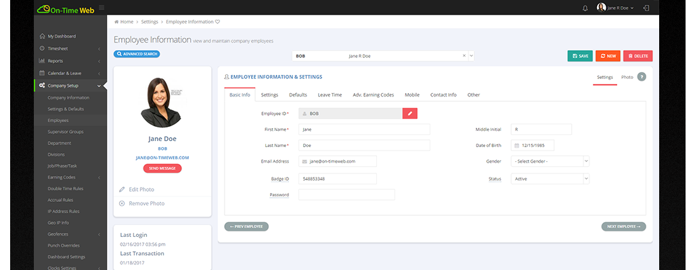Go to Prev Employee
Screen dimensions: 693x270
click(x=246, y=226)
